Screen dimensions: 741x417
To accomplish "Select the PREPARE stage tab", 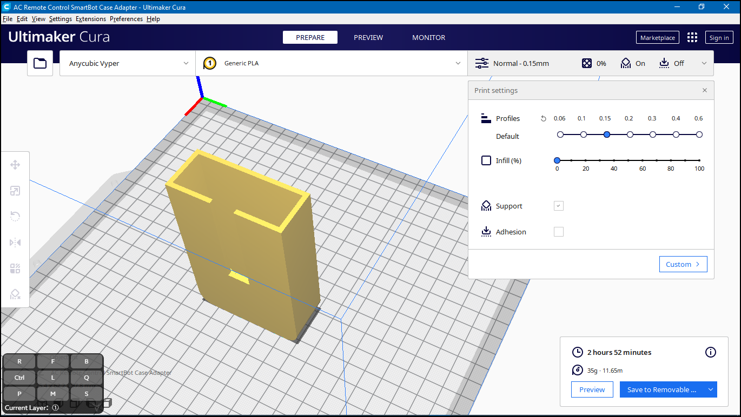I will 310,37.
